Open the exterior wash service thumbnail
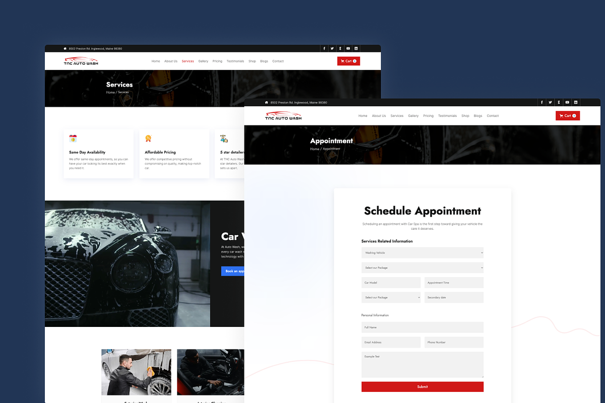Viewport: 605px width, 403px height. tap(136, 372)
